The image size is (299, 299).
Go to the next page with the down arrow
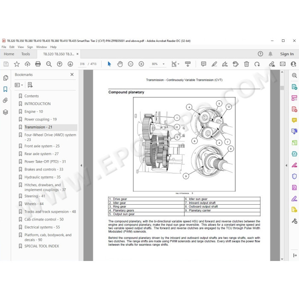coord(70,64)
